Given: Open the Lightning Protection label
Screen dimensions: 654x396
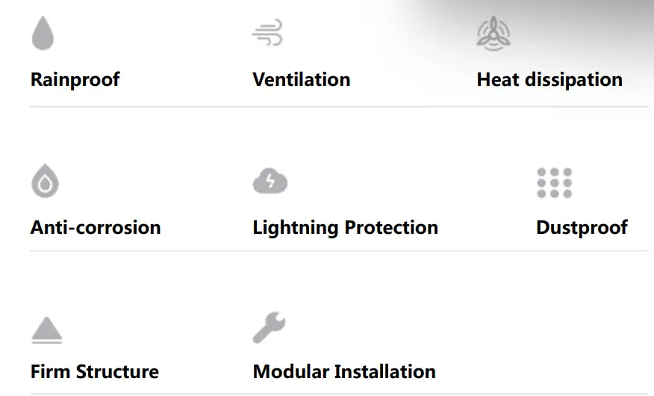Looking at the screenshot, I should pyautogui.click(x=345, y=228).
